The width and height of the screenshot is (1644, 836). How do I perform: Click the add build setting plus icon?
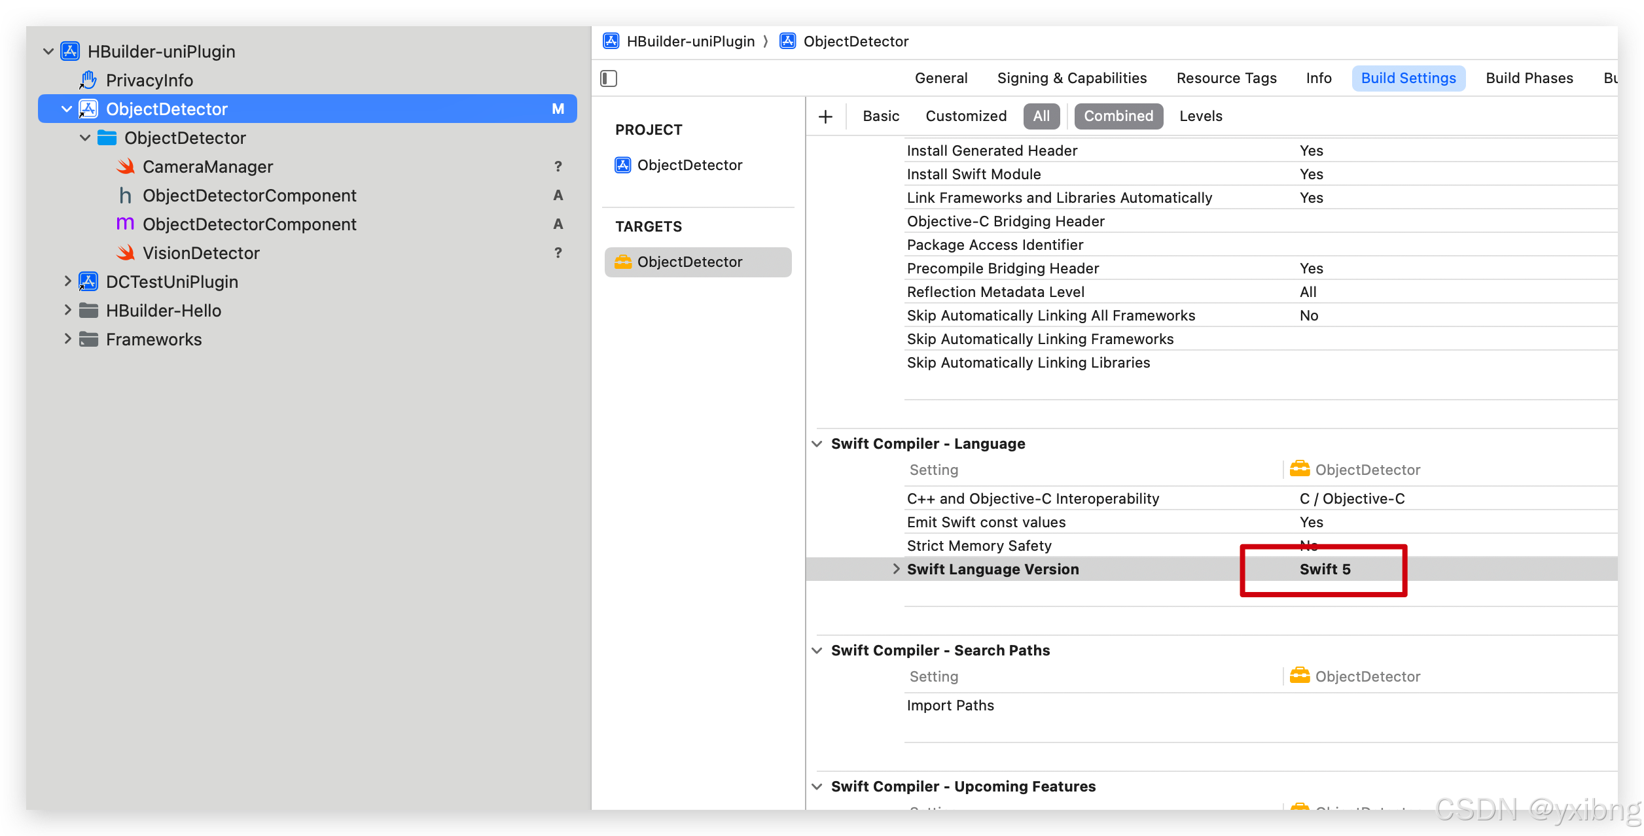(x=825, y=116)
